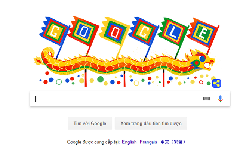Click the large green confetti dot
This screenshot has height=149, width=243.
[x=100, y=79]
